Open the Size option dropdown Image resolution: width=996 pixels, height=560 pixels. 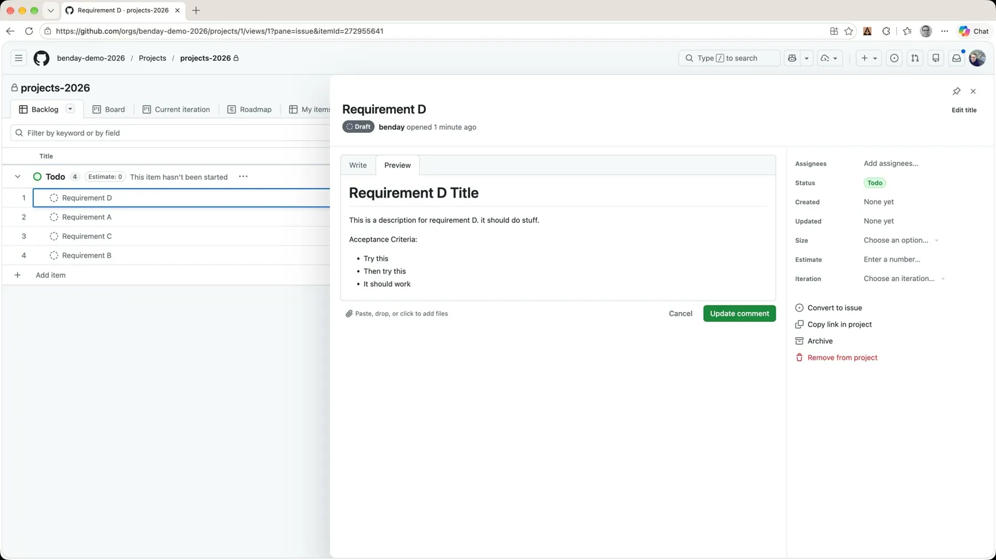[901, 240]
